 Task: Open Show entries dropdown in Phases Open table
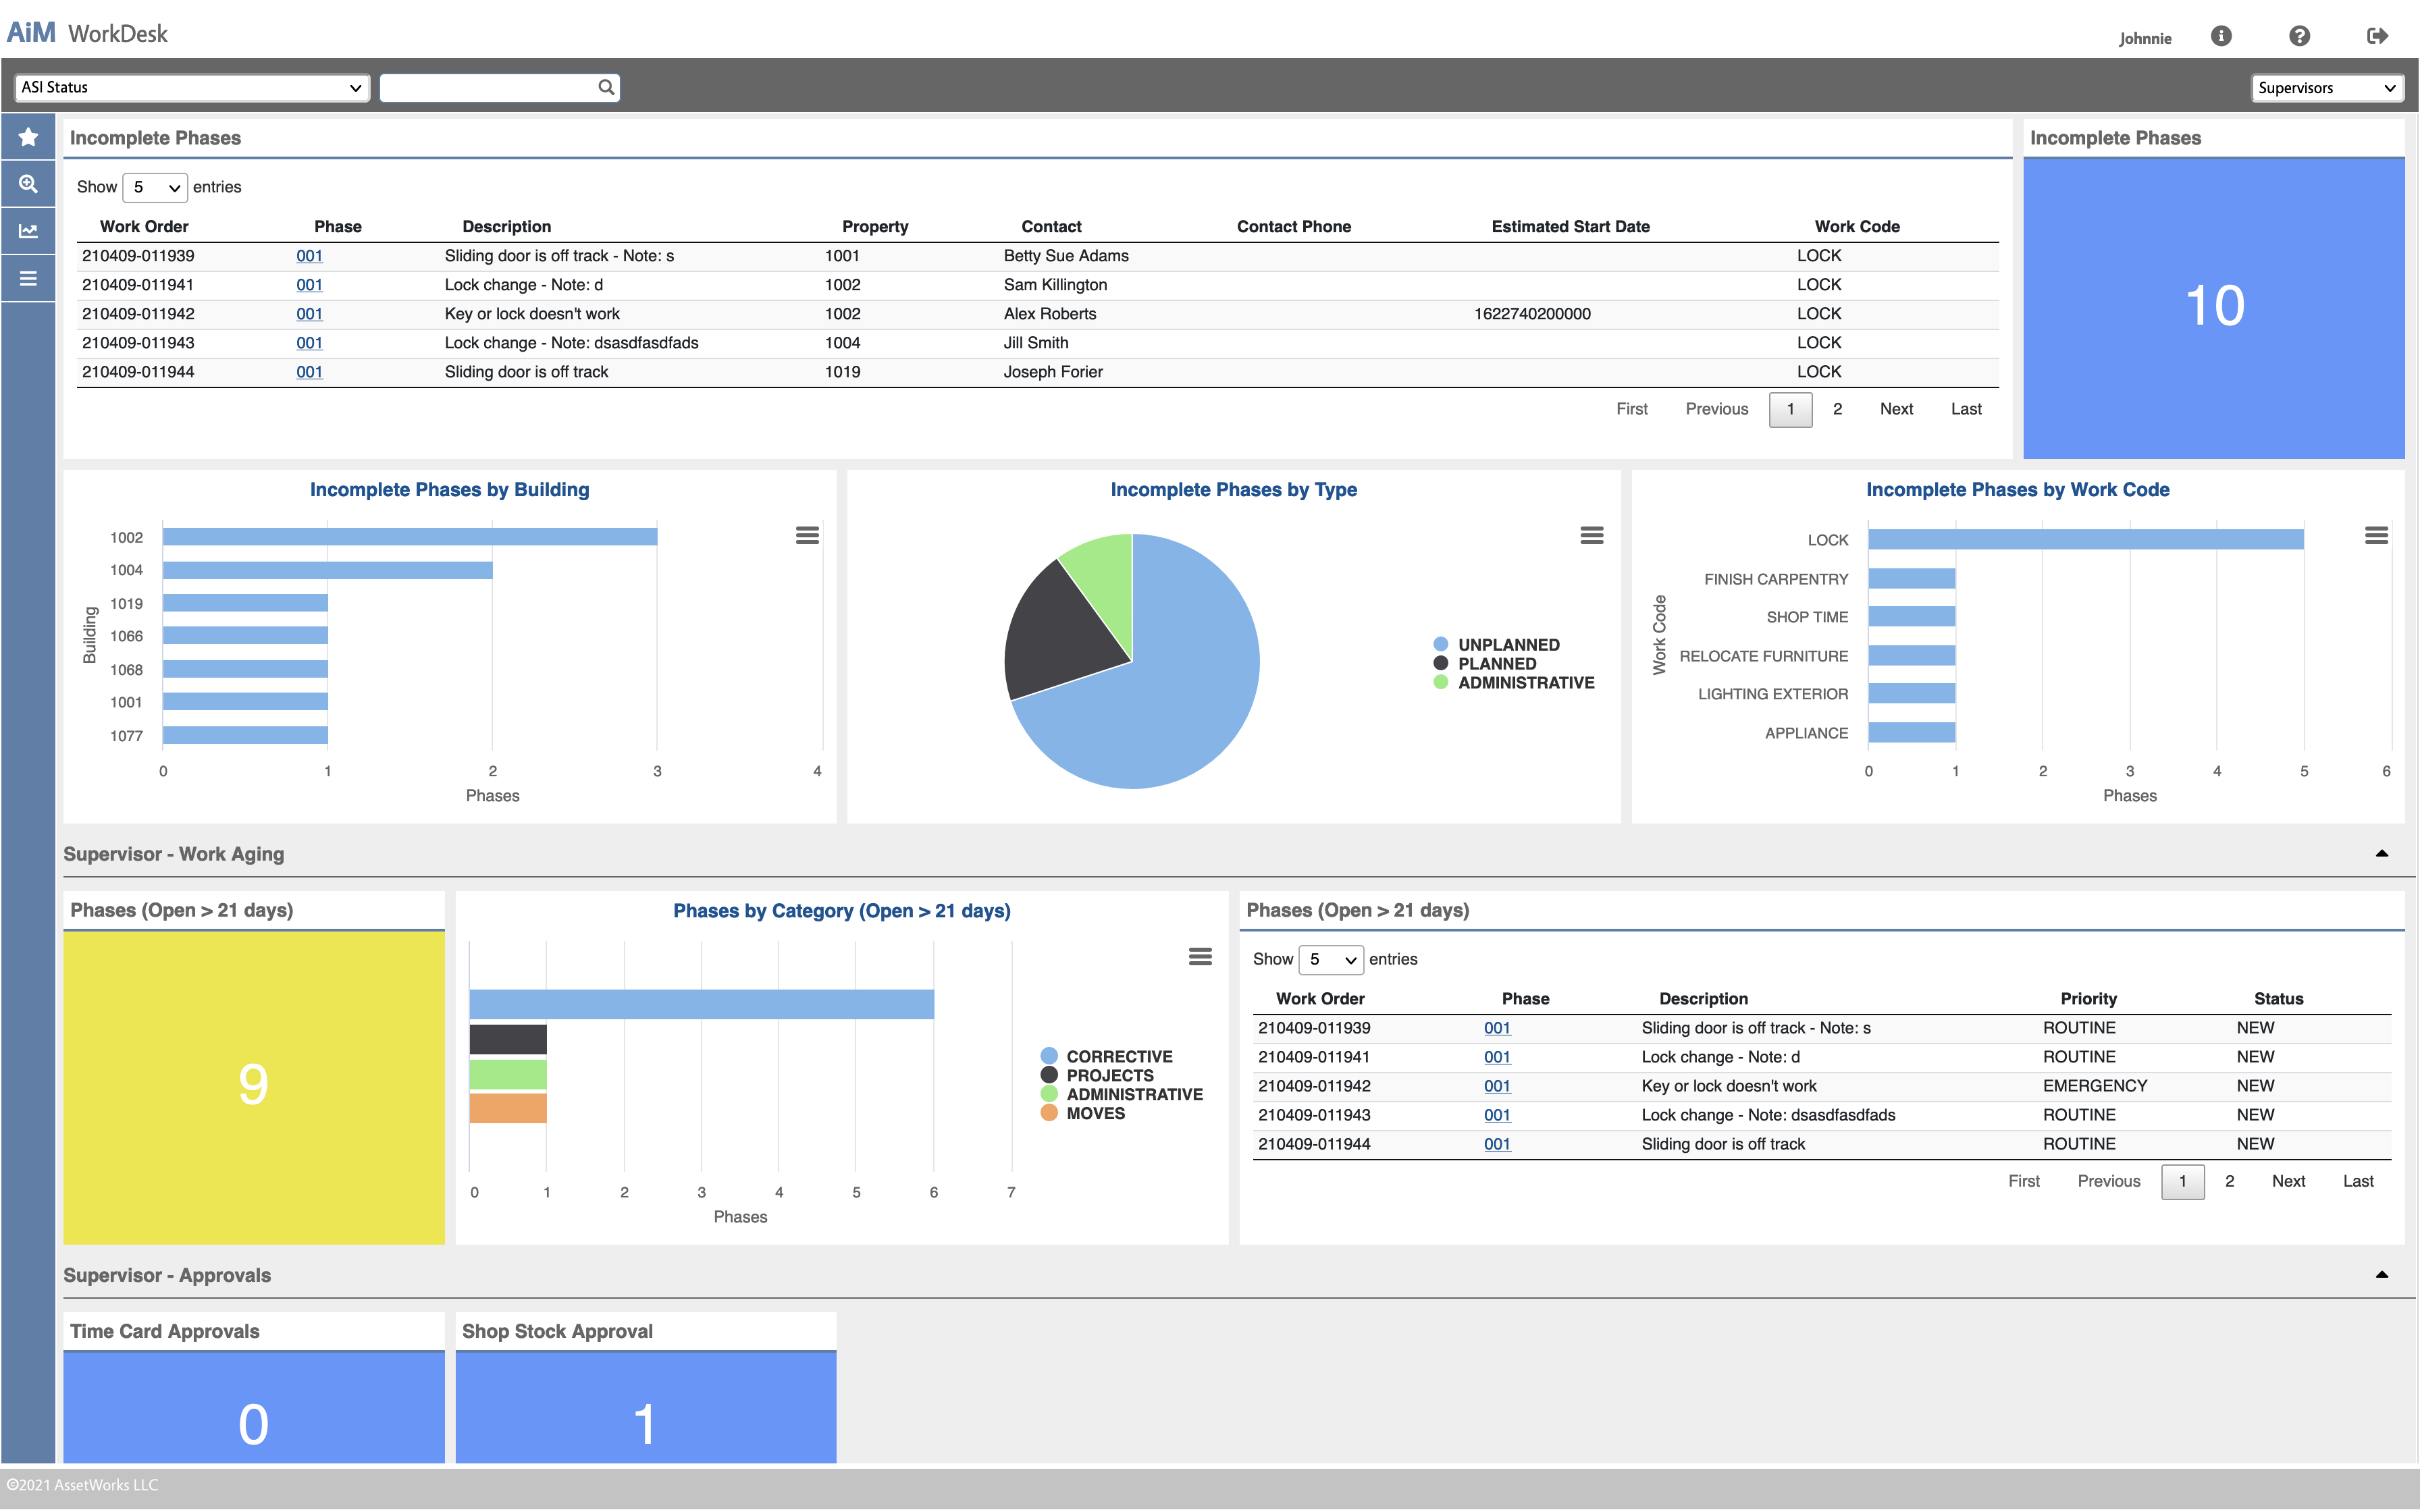tap(1331, 959)
